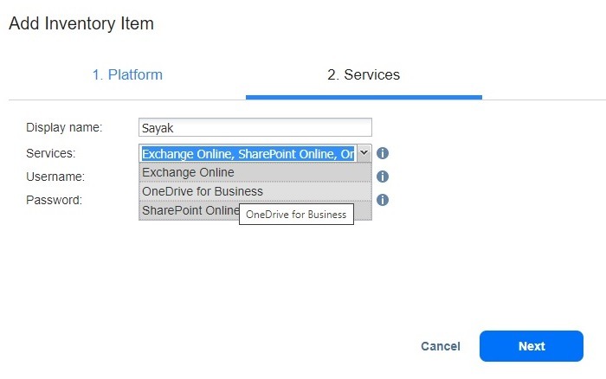The image size is (606, 379).
Task: Select OneDrive for Business option
Action: pyautogui.click(x=255, y=191)
